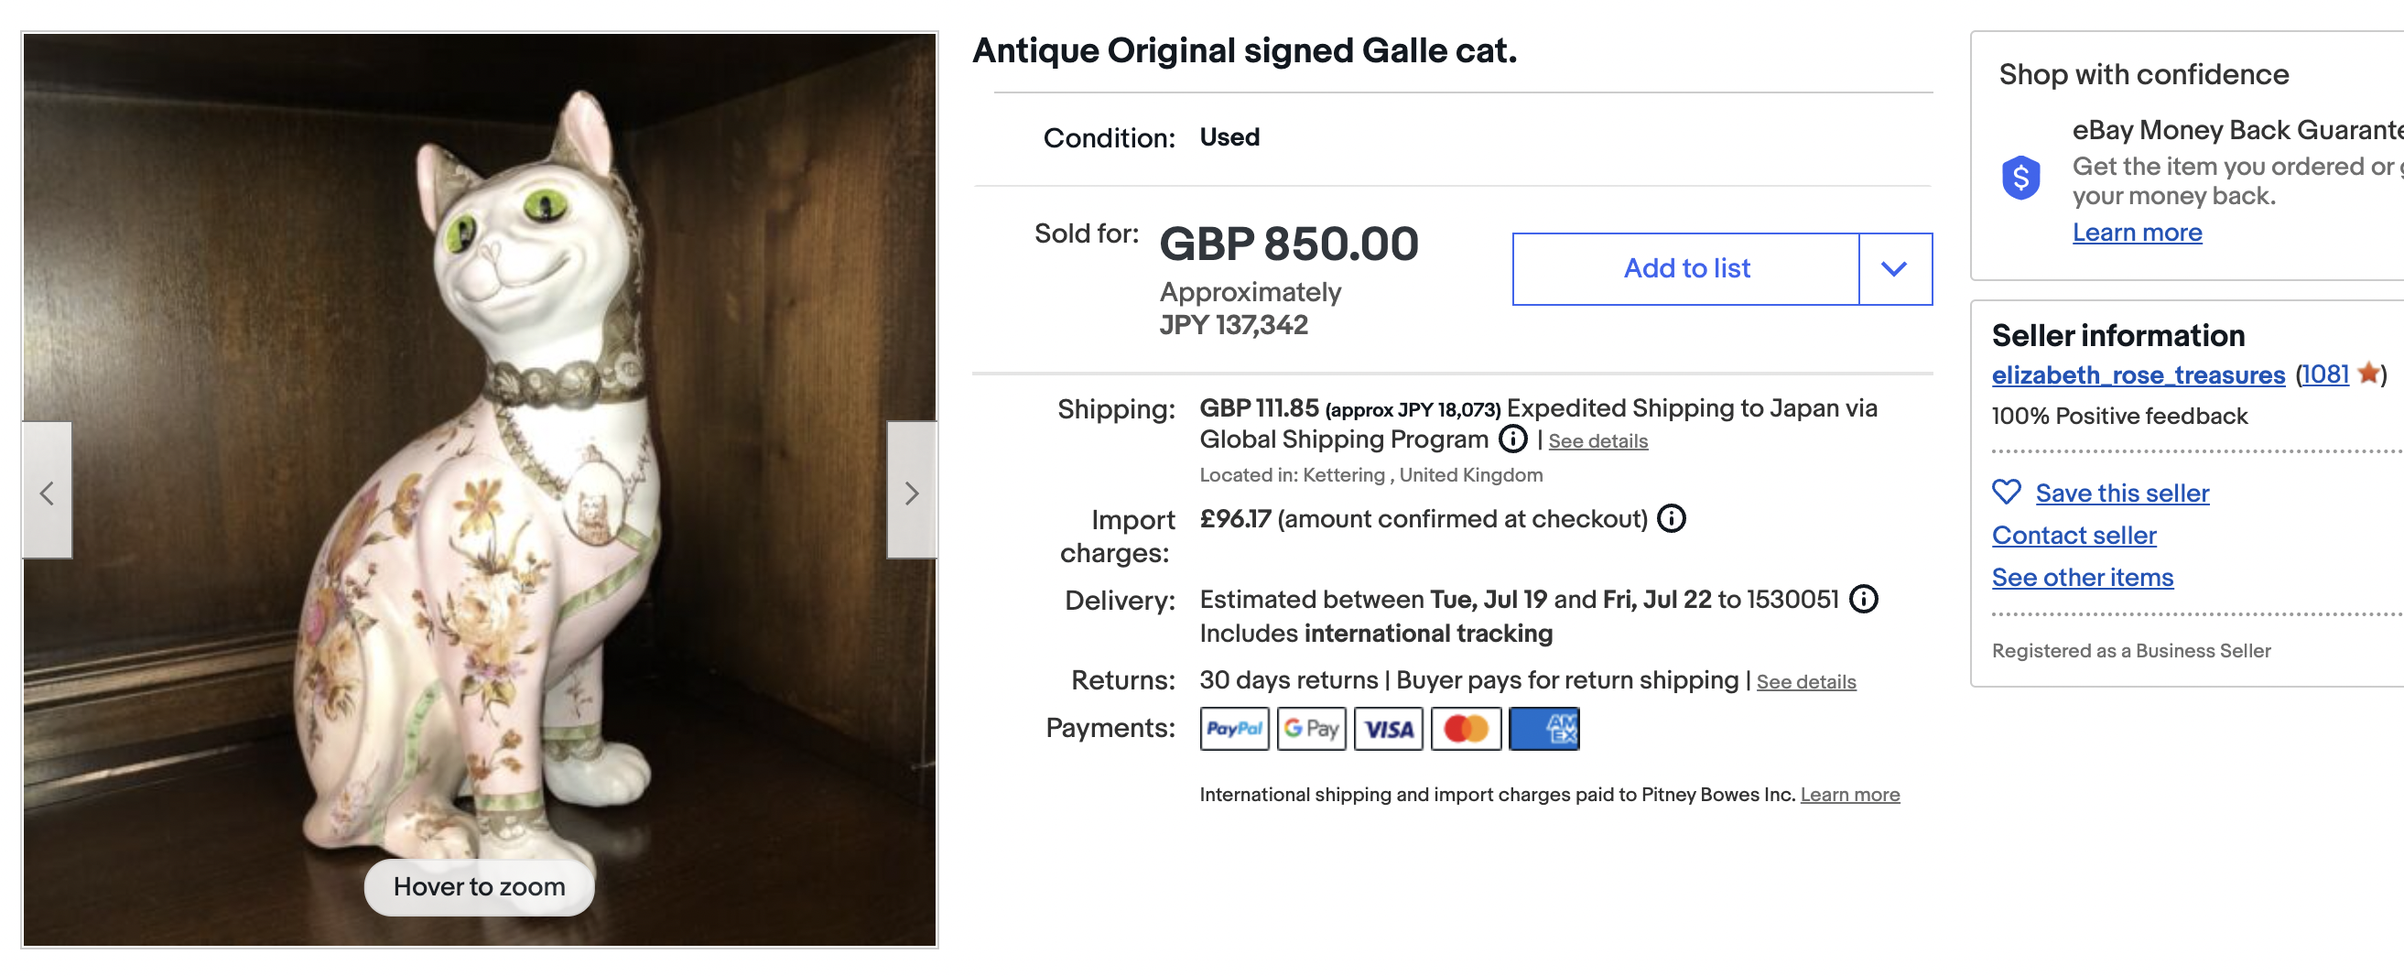Image resolution: width=2404 pixels, height=976 pixels.
Task: Show previous cat photo with left arrow
Action: point(47,492)
